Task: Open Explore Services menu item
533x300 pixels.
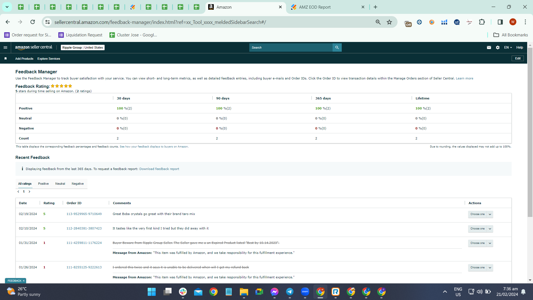Action: [x=49, y=59]
